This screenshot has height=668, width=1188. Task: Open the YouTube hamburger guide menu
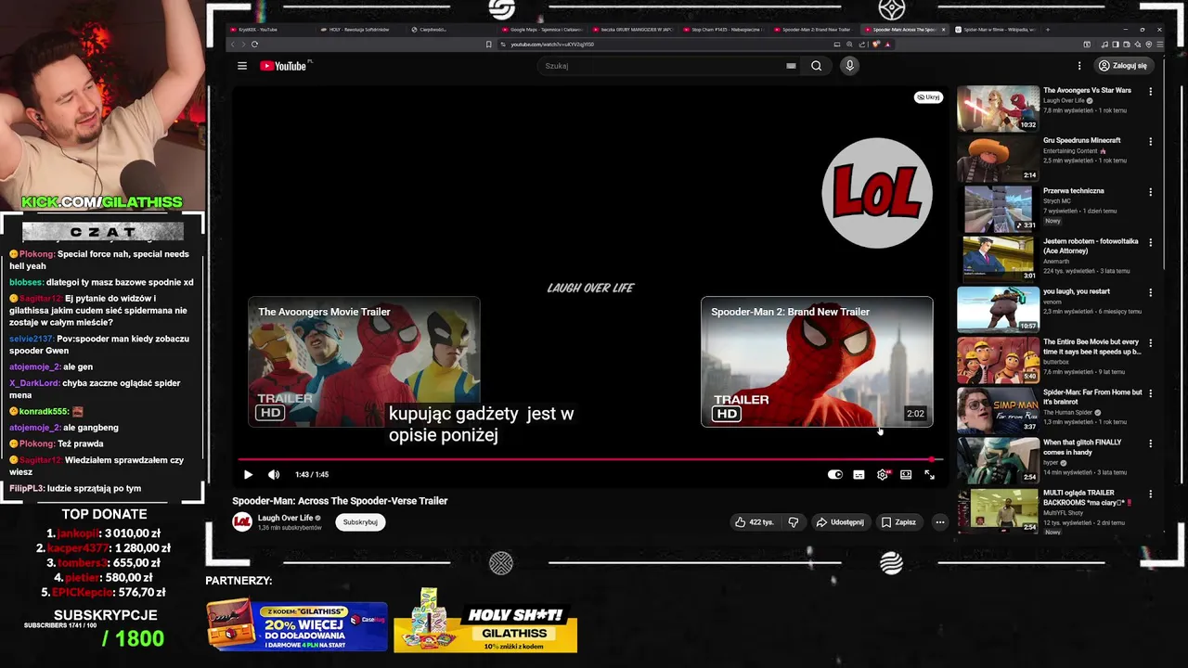point(242,66)
